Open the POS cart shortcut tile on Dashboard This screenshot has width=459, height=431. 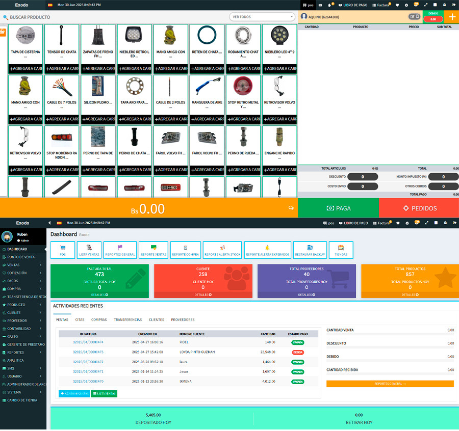click(63, 250)
